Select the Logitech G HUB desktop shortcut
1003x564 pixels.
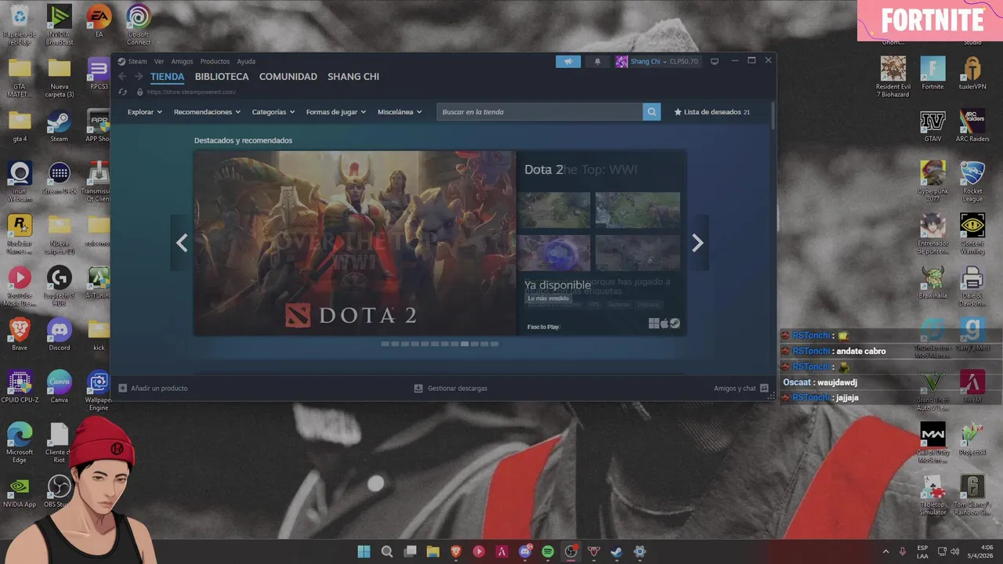(59, 285)
